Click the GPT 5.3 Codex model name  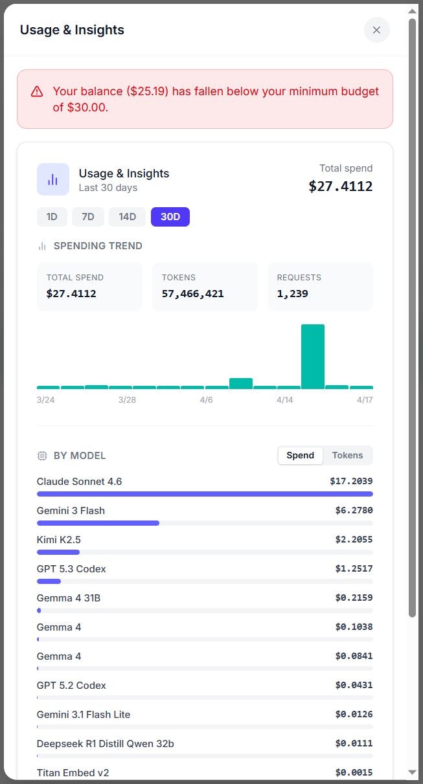coord(71,569)
